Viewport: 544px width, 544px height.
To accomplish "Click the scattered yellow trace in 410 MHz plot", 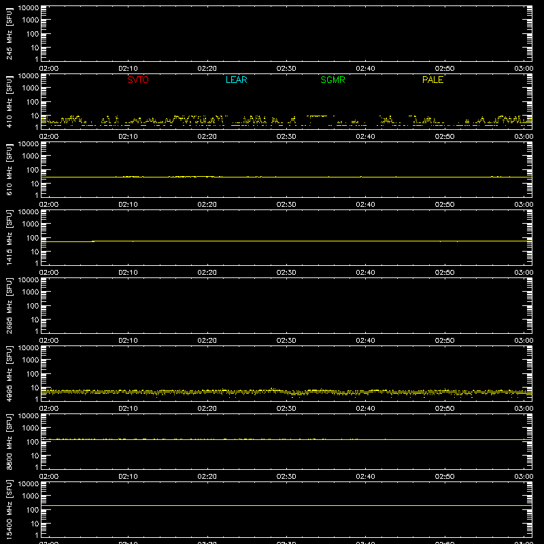I will point(286,121).
